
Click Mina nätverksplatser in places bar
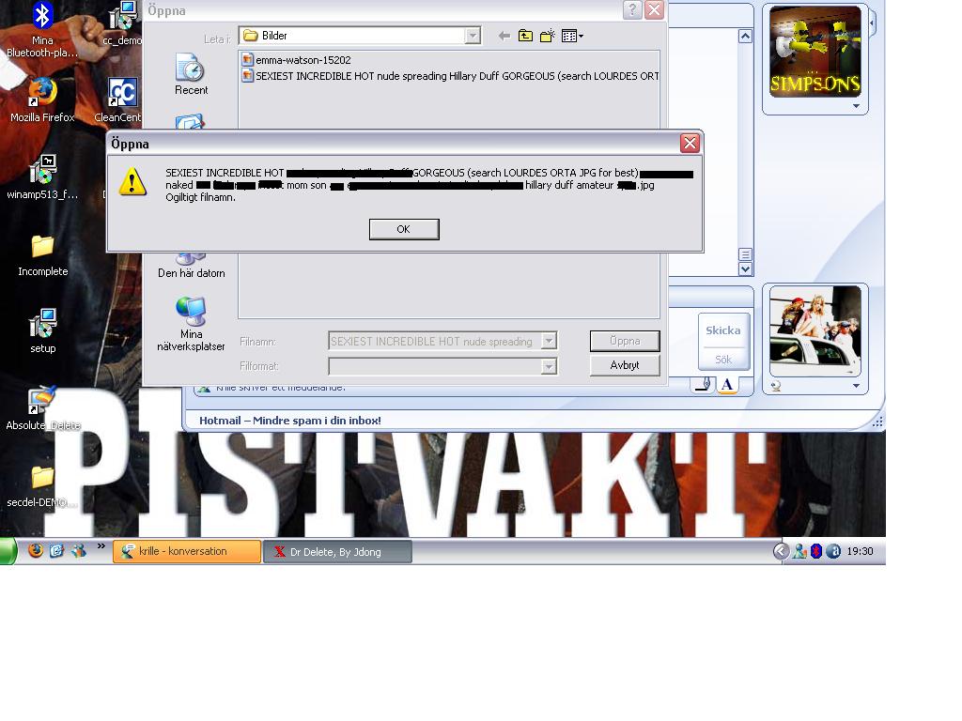[191, 324]
